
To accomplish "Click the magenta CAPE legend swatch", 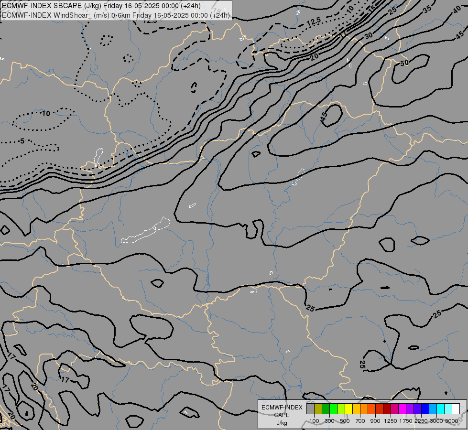I will pos(403,408).
